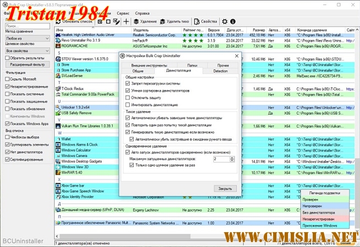Expand the Все свойства target property dropdown
This screenshot has height=247, width=360.
pos(27,50)
